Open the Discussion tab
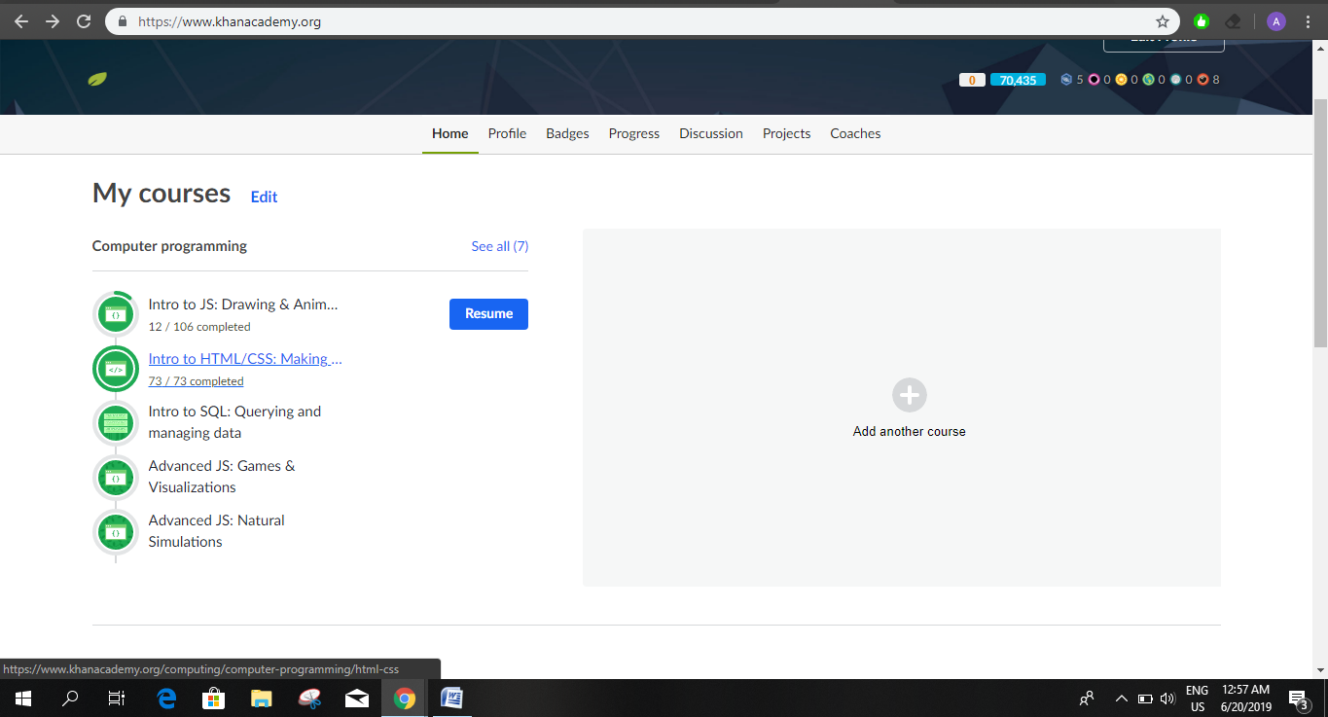Image resolution: width=1328 pixels, height=717 pixels. 711,133
